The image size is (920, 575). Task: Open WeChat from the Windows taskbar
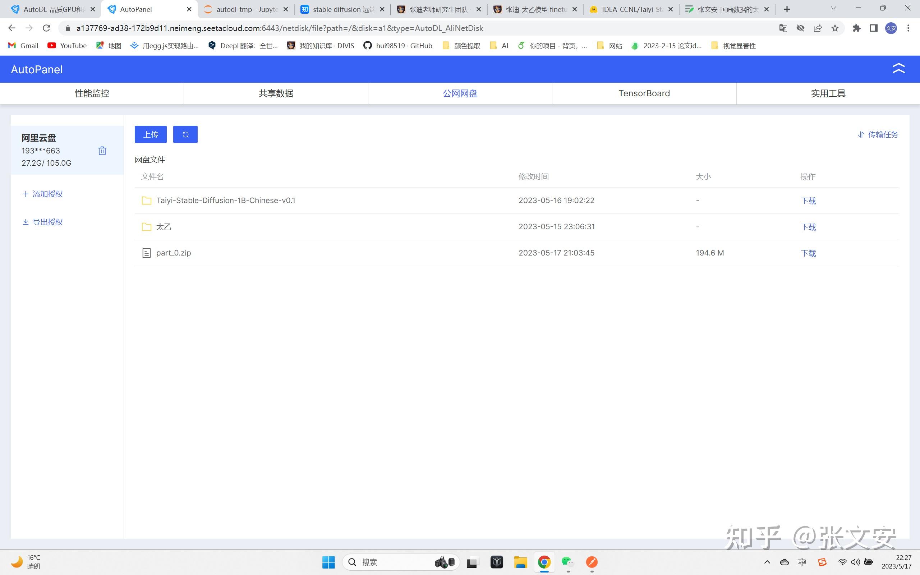click(567, 562)
